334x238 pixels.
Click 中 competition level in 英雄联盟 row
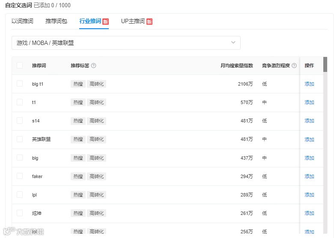pyautogui.click(x=264, y=139)
